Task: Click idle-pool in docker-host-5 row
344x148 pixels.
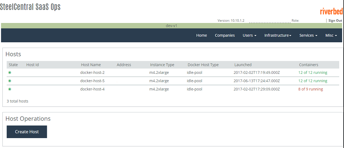Action: click(x=194, y=81)
